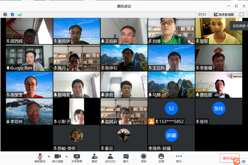
Task: Start recording with 录制 icon
Action: click(x=143, y=158)
